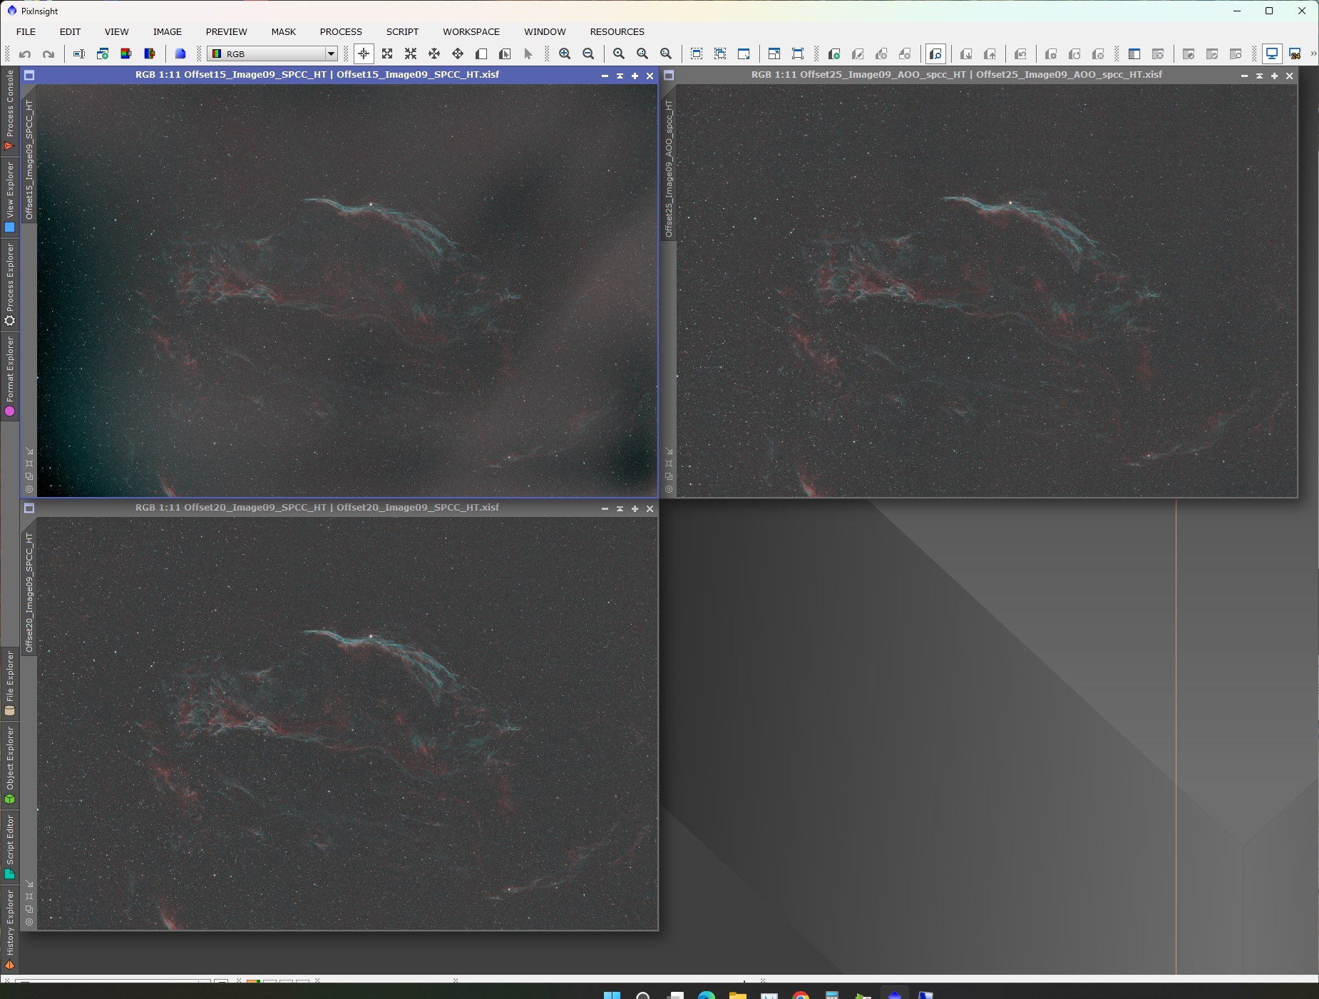The width and height of the screenshot is (1319, 999).
Task: Open the File Explorer side tab
Action: (10, 683)
